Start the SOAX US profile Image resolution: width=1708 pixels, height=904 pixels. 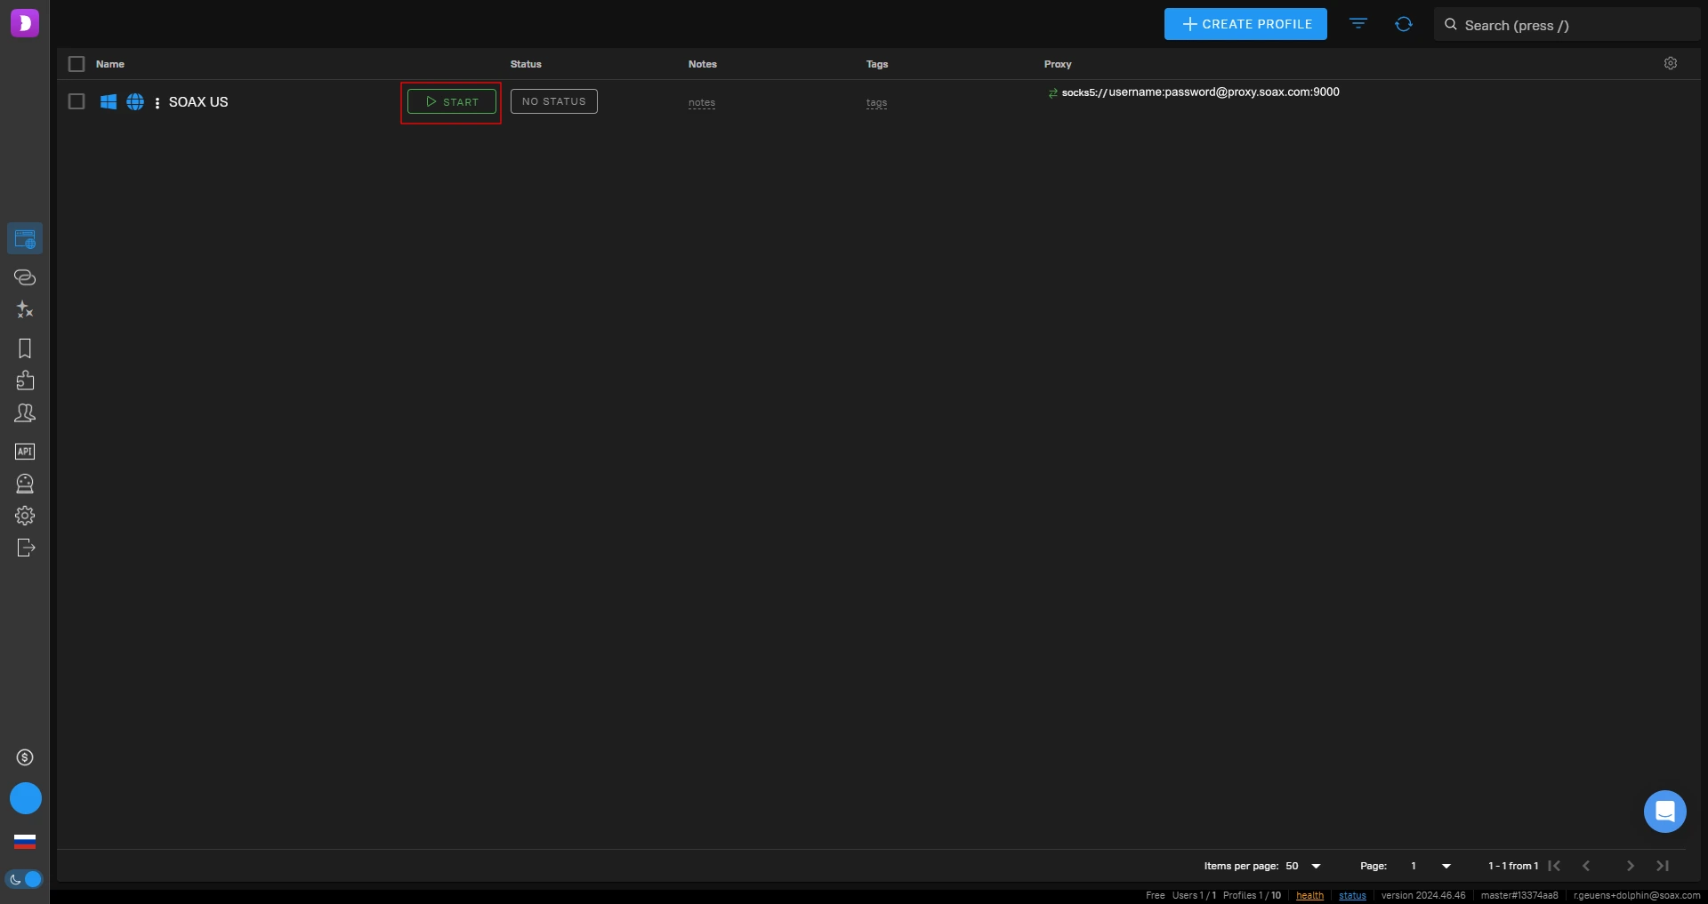click(452, 101)
